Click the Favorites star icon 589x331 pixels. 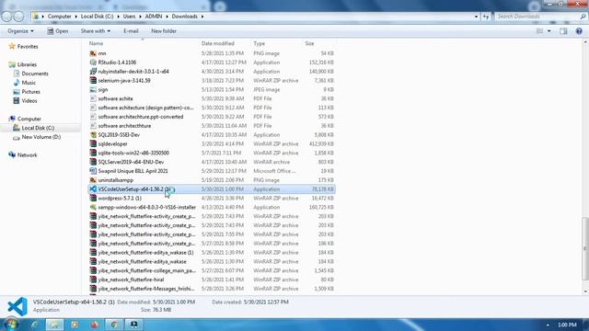pos(12,46)
